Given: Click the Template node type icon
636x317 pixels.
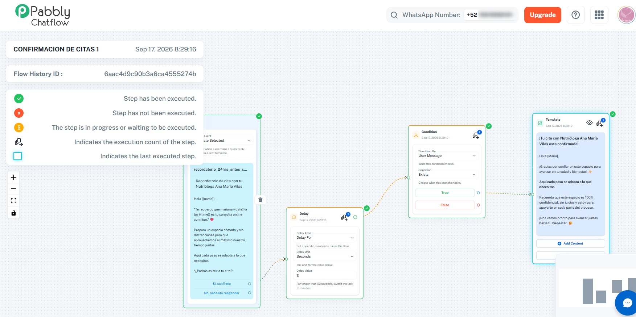Looking at the screenshot, I should tap(540, 123).
